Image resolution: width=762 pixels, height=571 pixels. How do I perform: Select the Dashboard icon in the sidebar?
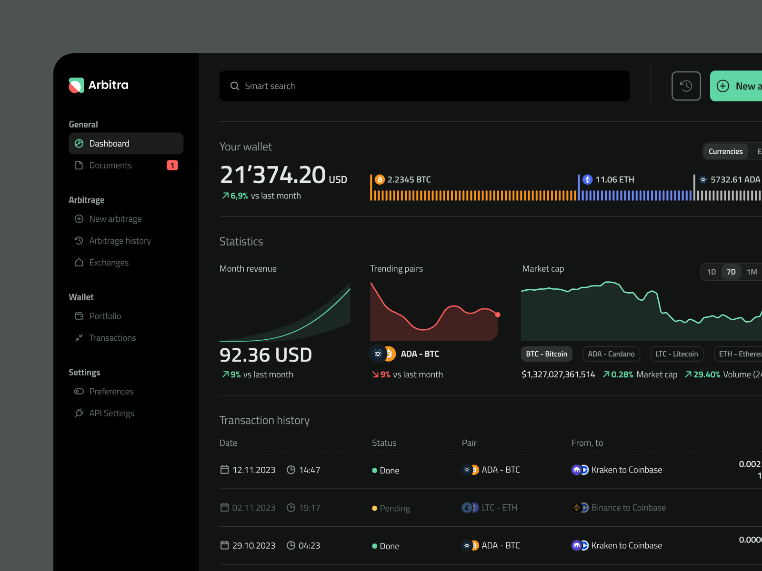point(79,143)
